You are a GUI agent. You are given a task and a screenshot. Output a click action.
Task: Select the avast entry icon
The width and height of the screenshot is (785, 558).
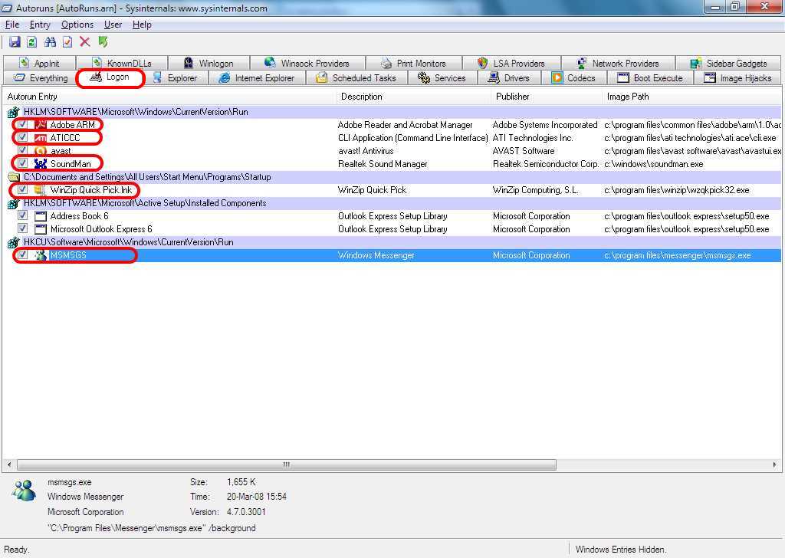(41, 151)
